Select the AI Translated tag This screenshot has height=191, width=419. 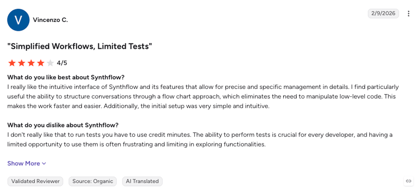coord(142,181)
